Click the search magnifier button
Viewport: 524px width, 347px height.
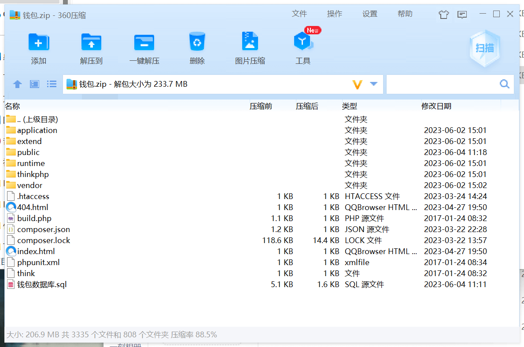point(504,84)
